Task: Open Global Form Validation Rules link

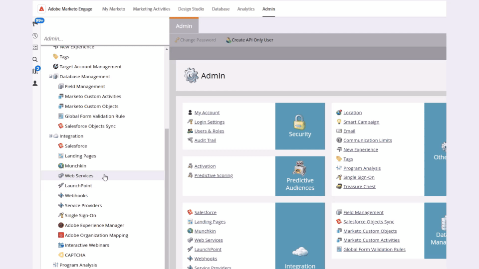Action: click(374, 249)
